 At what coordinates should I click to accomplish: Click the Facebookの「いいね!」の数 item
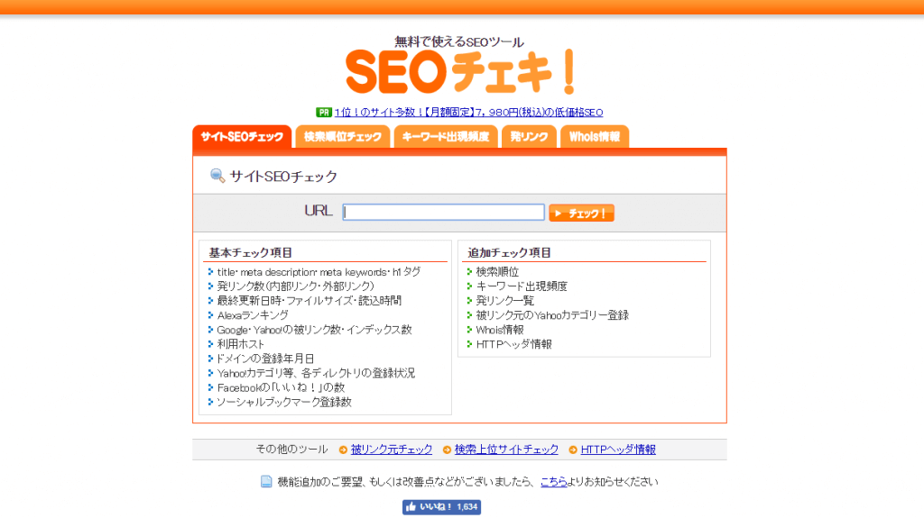click(281, 387)
